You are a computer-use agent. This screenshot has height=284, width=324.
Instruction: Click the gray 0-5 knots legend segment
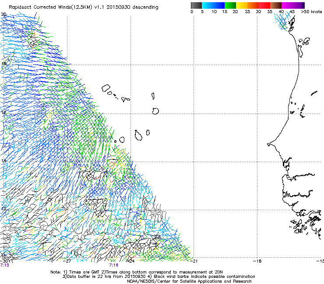click(x=196, y=5)
